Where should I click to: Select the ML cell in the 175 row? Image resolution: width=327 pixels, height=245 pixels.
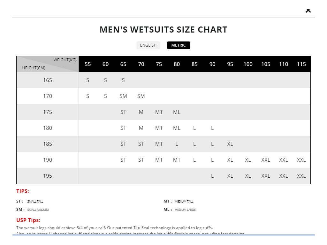click(x=177, y=112)
